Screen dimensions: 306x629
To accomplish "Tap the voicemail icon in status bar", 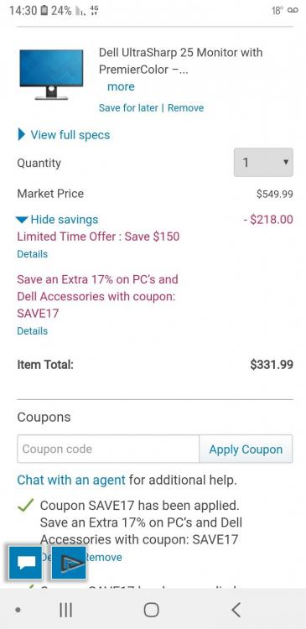I will [x=293, y=10].
